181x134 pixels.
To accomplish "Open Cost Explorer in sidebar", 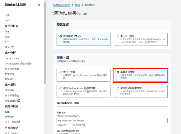I will point(12,59).
